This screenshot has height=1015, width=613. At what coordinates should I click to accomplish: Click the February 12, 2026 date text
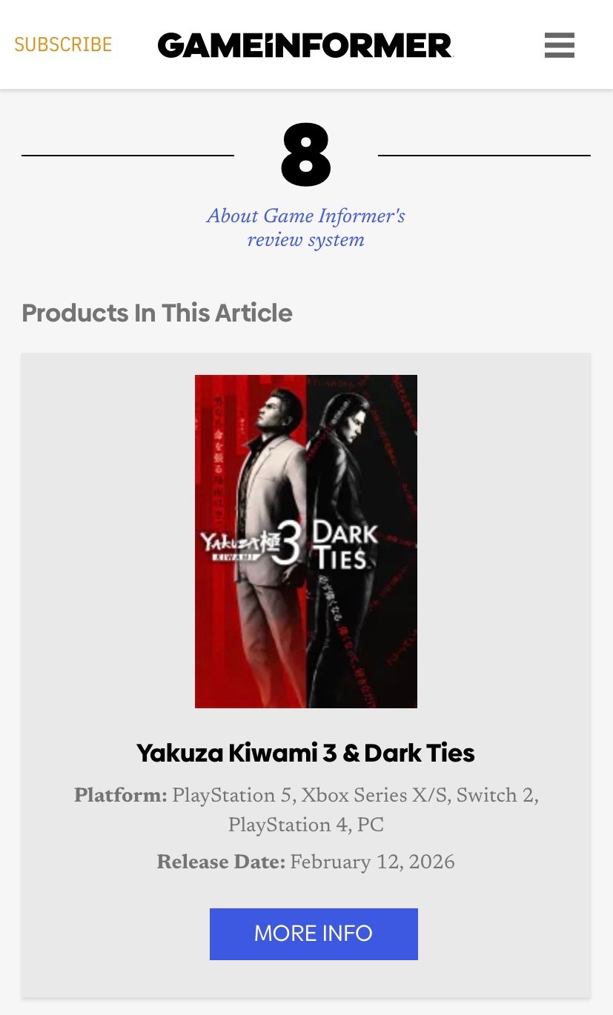click(372, 862)
